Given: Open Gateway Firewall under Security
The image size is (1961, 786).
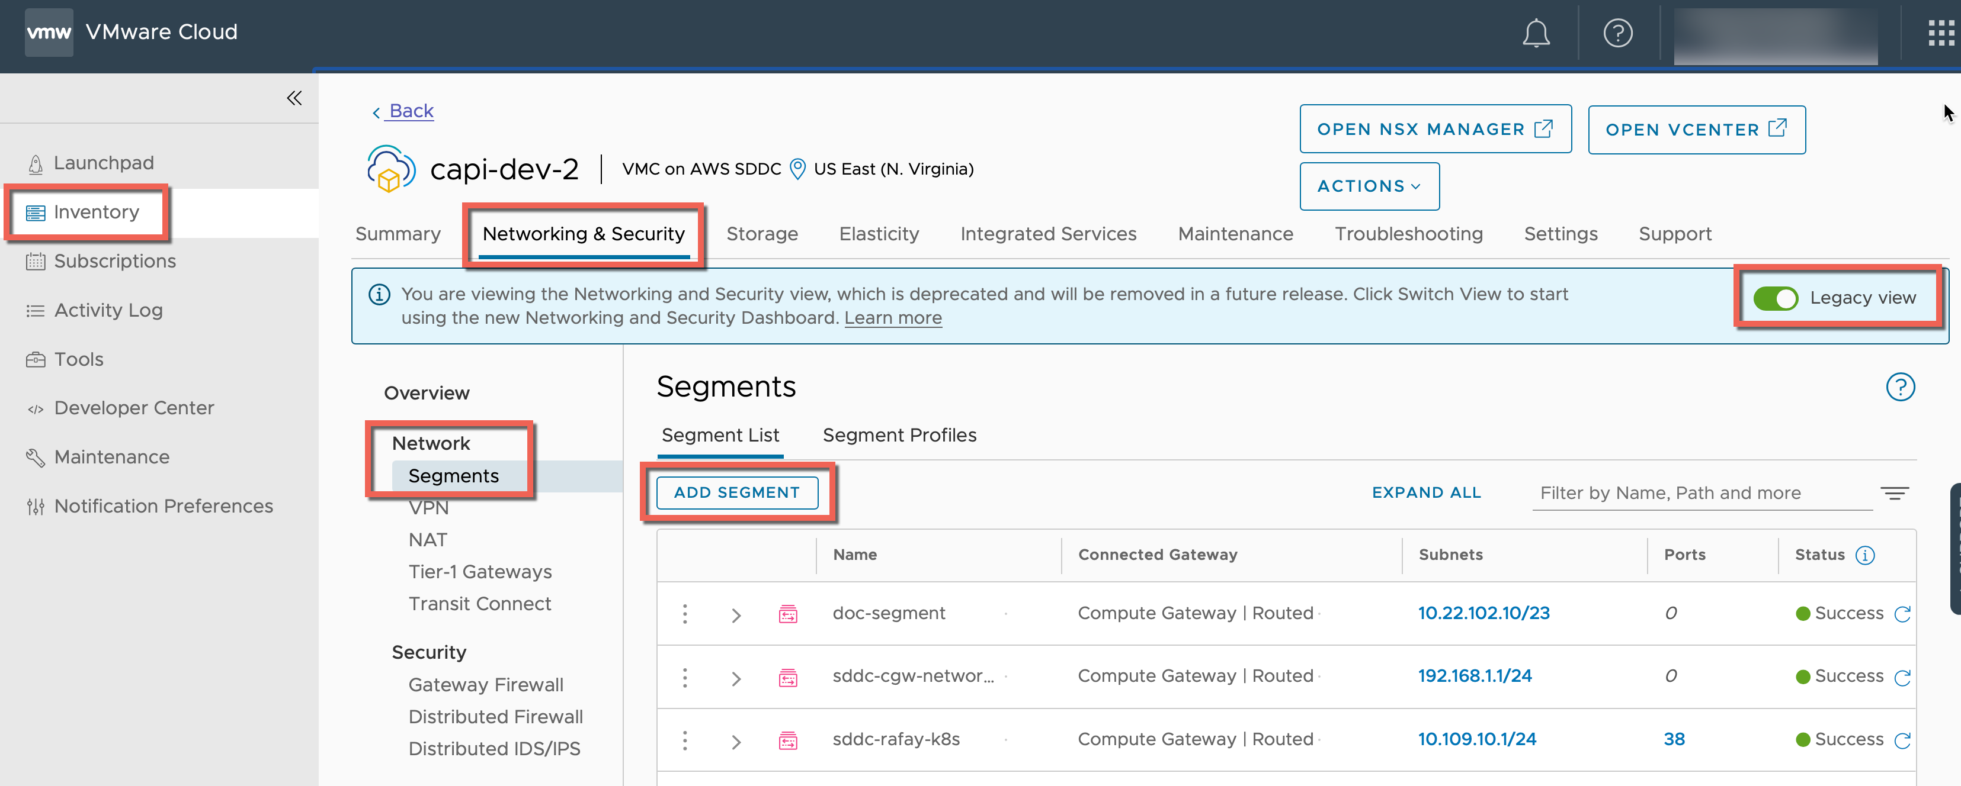Looking at the screenshot, I should (x=485, y=685).
